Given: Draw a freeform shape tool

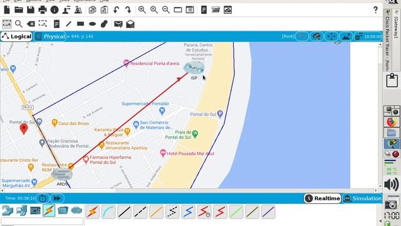Looking at the screenshot, I should click(x=104, y=24).
